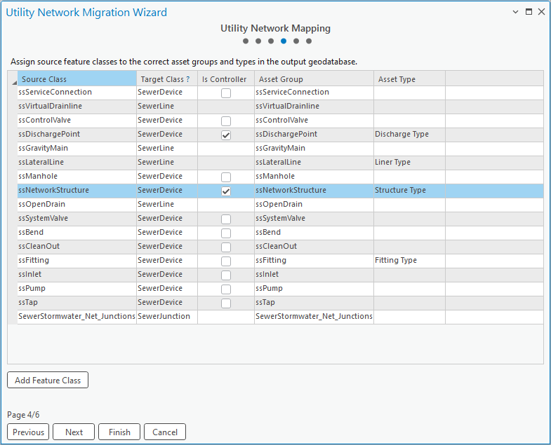This screenshot has width=551, height=445.
Task: Click the Asset Group column header
Action: pos(314,78)
